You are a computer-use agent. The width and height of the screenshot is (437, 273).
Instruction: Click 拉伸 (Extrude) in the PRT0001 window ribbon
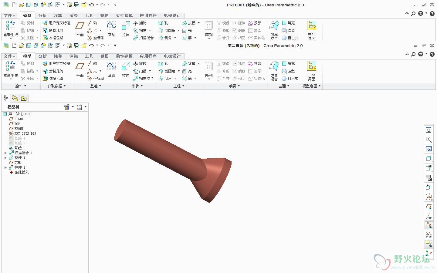click(x=126, y=29)
